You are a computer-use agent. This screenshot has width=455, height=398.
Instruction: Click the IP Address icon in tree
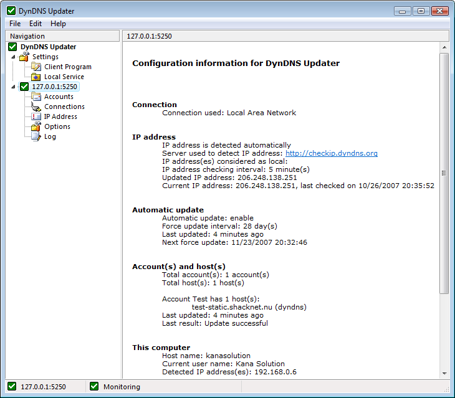[36, 116]
